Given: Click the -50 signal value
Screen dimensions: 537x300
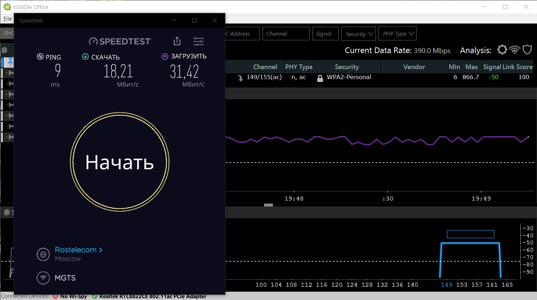Looking at the screenshot, I should [494, 77].
